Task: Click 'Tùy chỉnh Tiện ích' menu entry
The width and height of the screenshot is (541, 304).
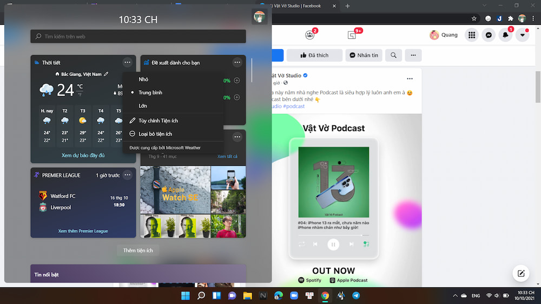Action: point(158,121)
